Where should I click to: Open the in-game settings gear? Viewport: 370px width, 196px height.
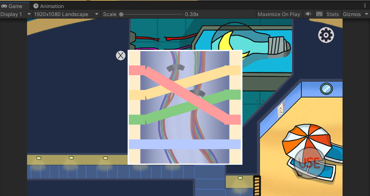[x=326, y=35]
